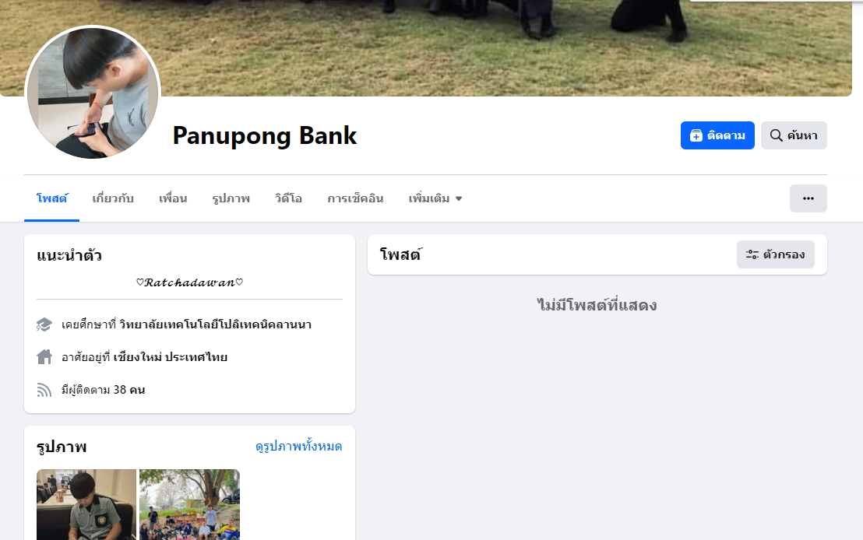
Task: Click the ดูรูปภาพทั้งหมด link
Action: point(298,446)
